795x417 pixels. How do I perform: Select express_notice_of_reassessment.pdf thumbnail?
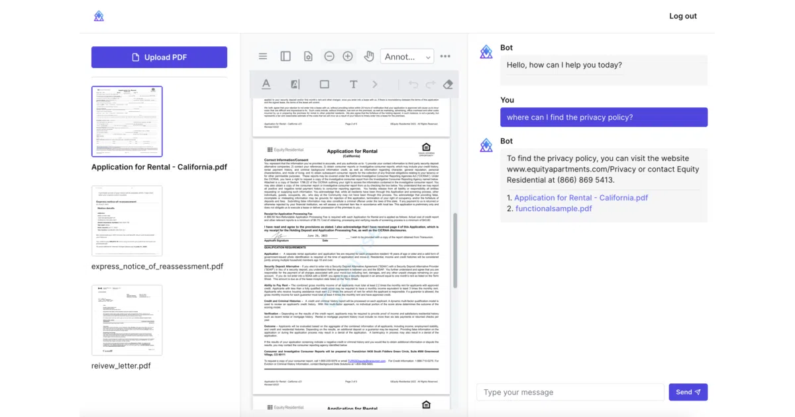[x=127, y=220]
